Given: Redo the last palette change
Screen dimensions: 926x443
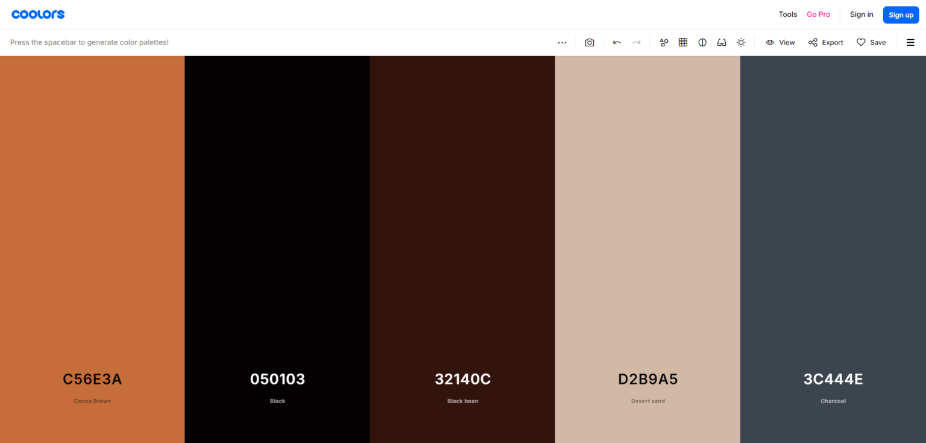Looking at the screenshot, I should [637, 42].
